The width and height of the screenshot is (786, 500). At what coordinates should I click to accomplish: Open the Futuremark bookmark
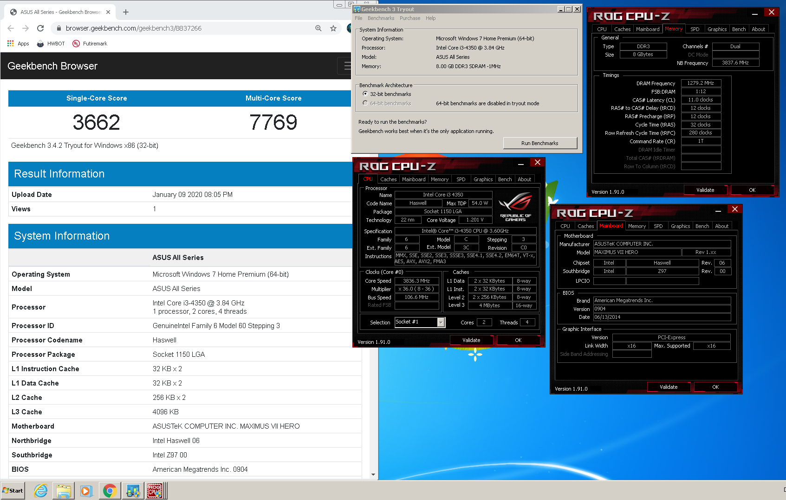tap(90, 44)
